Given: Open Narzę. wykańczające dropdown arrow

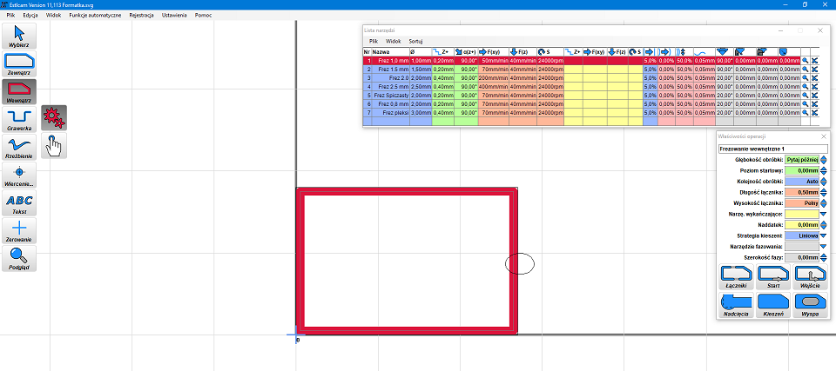Looking at the screenshot, I should point(824,214).
